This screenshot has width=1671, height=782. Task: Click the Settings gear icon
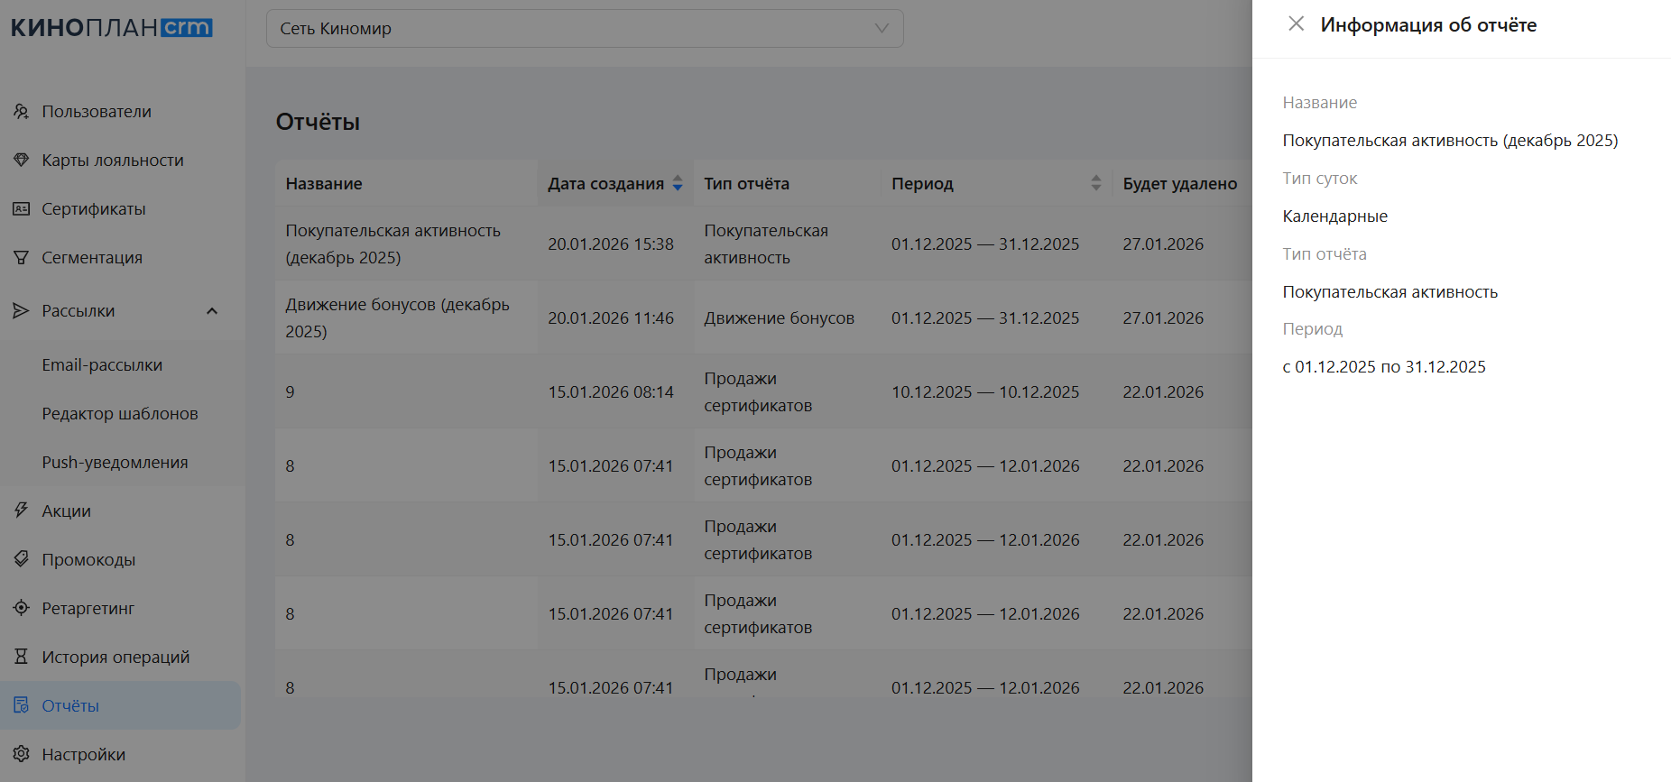click(x=21, y=754)
